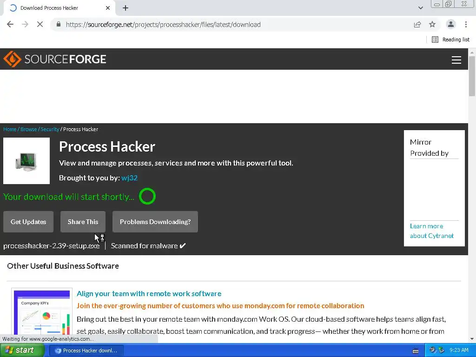Open Align your team with remote work software
The width and height of the screenshot is (476, 357).
[x=149, y=294]
